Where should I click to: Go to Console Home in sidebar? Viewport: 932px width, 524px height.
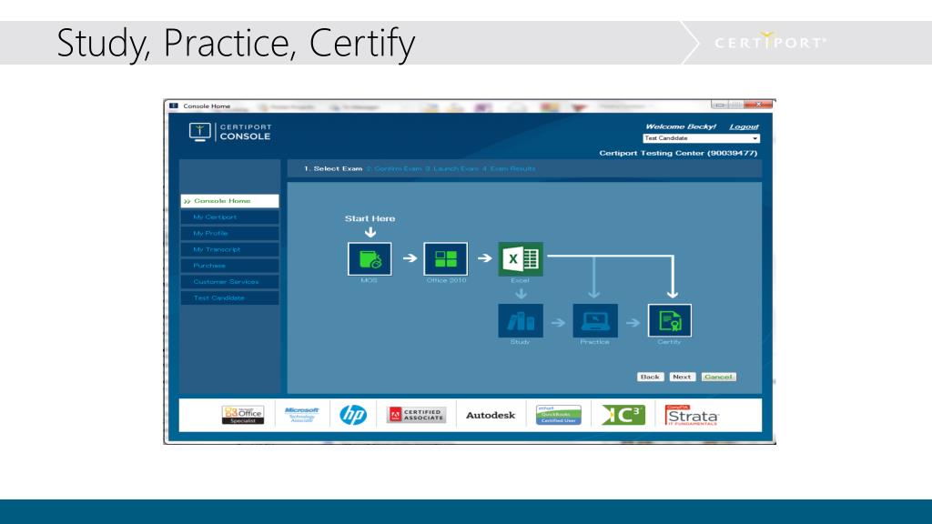click(x=229, y=201)
